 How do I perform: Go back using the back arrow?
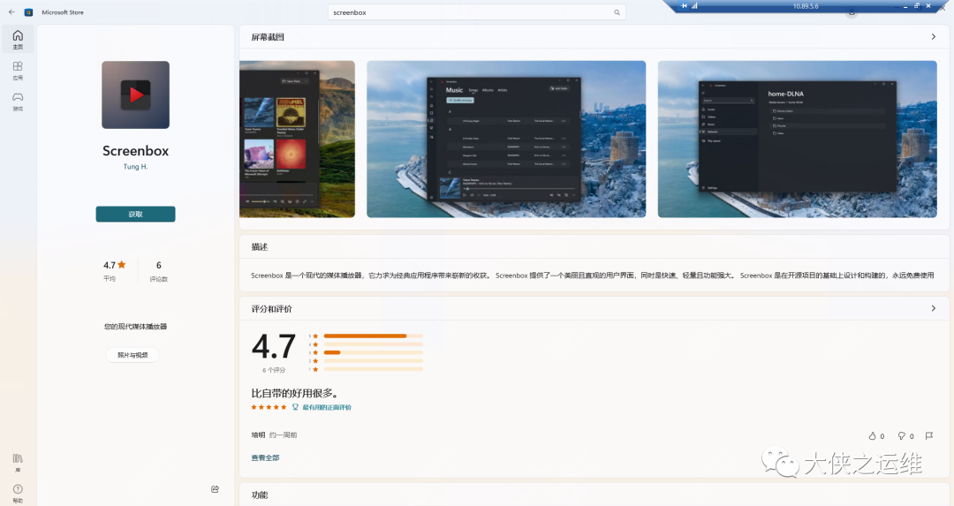[x=11, y=12]
